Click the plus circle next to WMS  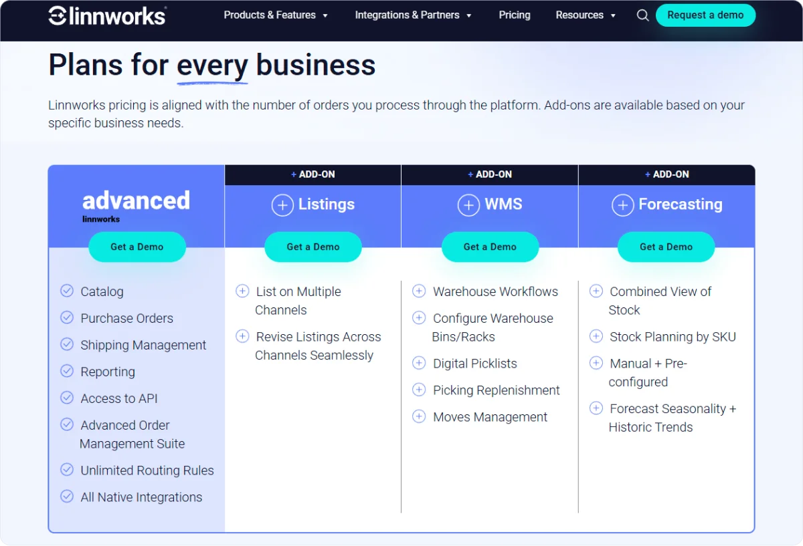click(468, 205)
